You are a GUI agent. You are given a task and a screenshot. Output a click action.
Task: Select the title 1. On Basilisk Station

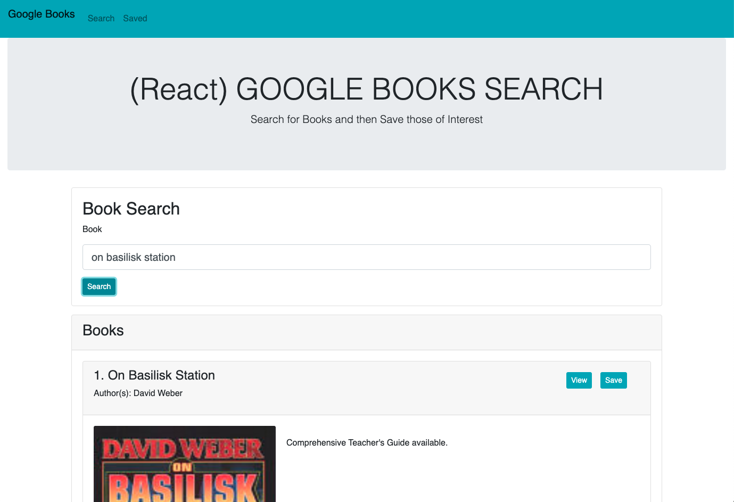(154, 375)
